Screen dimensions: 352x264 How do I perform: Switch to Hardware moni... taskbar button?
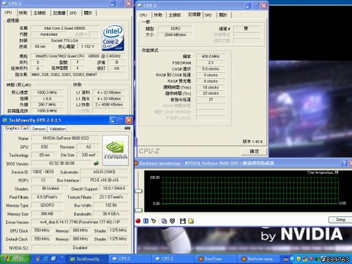[x=259, y=259]
